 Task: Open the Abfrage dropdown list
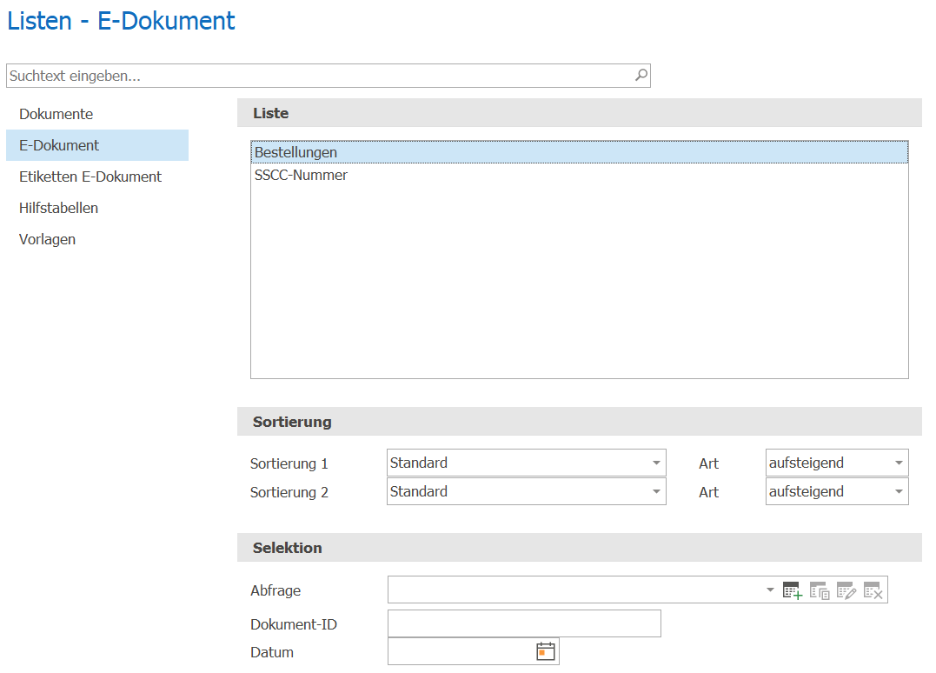[770, 590]
